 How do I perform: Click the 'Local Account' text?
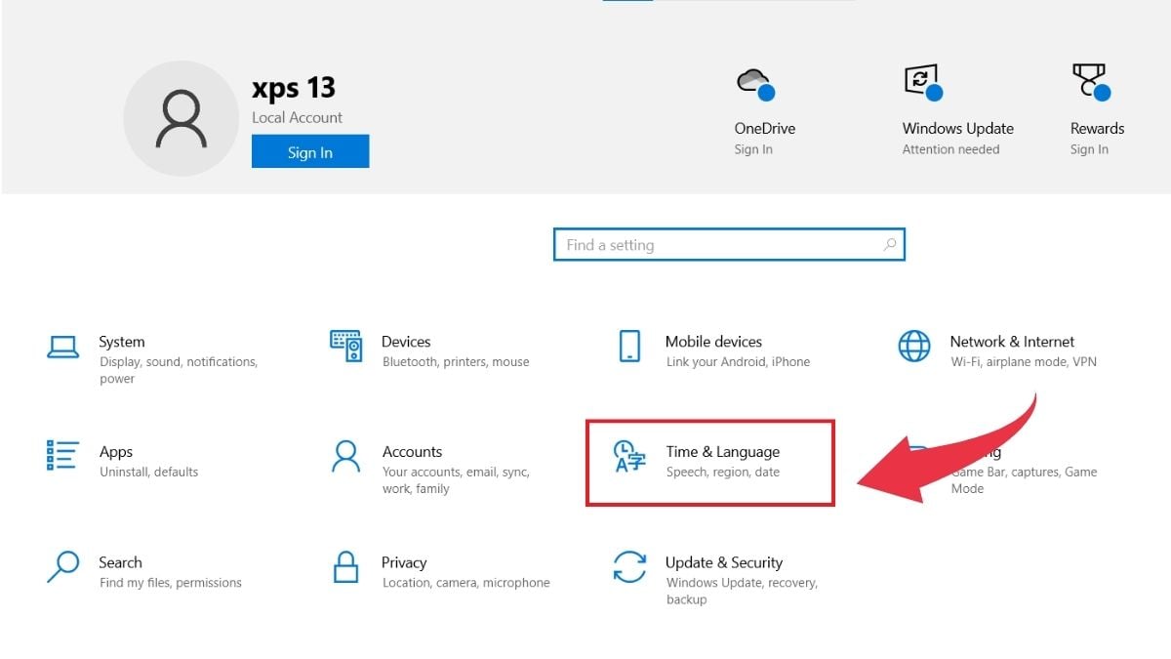pyautogui.click(x=298, y=117)
